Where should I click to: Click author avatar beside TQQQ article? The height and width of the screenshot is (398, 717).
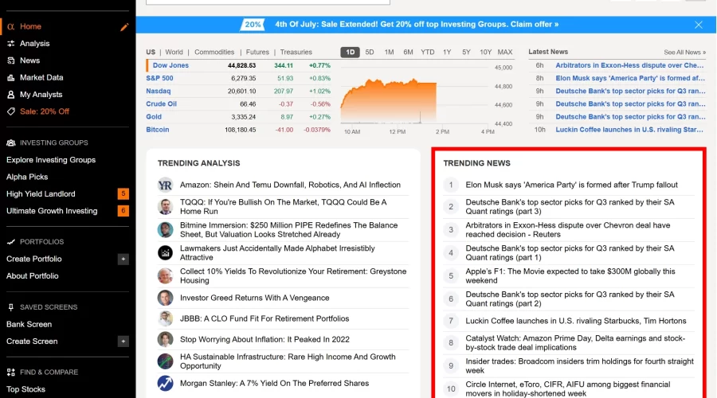(x=165, y=206)
